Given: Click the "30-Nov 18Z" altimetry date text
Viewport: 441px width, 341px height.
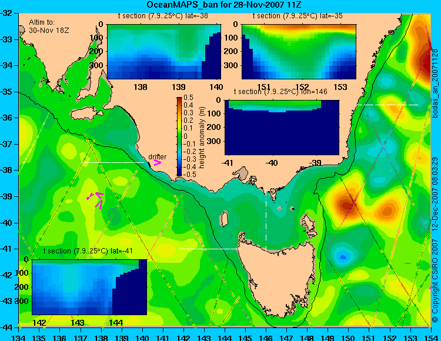Looking at the screenshot, I should [x=49, y=30].
